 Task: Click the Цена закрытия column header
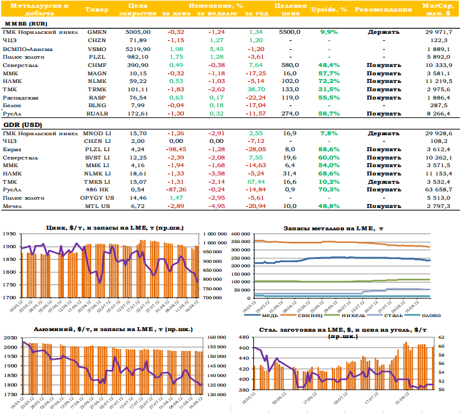point(138,10)
